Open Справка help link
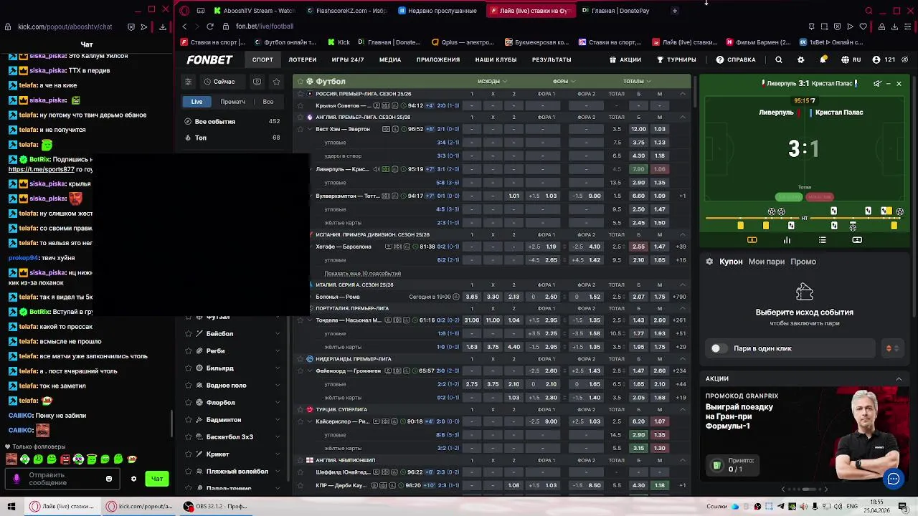The image size is (918, 516). (x=736, y=60)
